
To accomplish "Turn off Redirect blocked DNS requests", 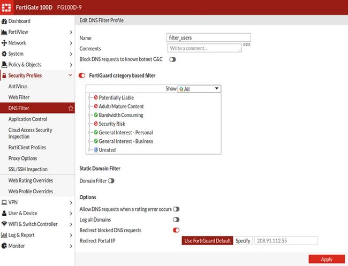I will [x=176, y=230].
